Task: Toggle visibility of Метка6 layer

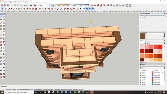Action: click(140, 84)
